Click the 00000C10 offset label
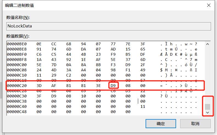This screenshot has width=217, height=135. point(17,75)
